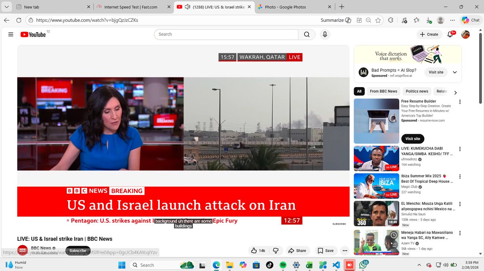Open TikTok from the taskbar
The height and width of the screenshot is (271, 484).
pos(270,265)
